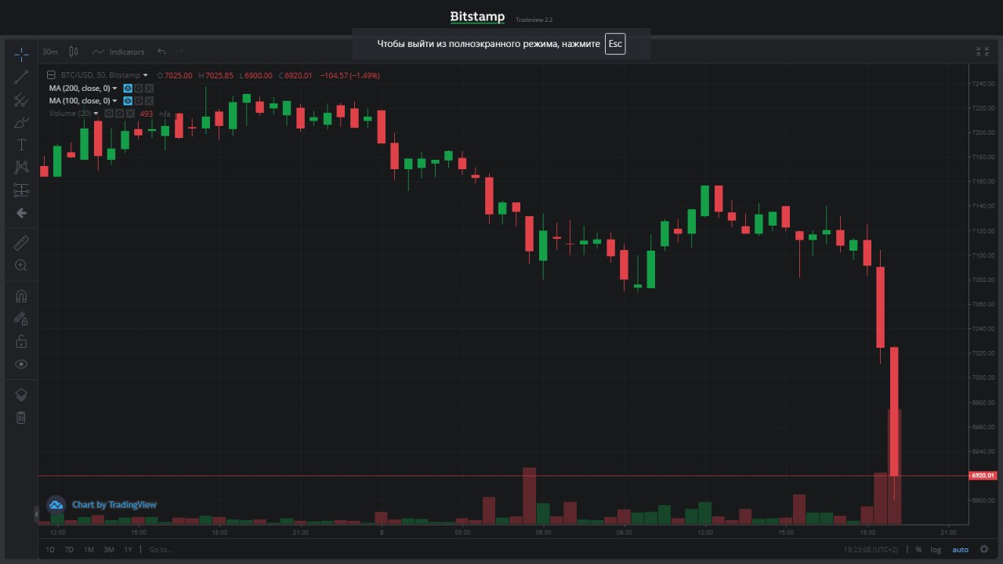Click the 19:23:08 (UTC+2) timezone clock
The image size is (1003, 564).
coord(871,549)
